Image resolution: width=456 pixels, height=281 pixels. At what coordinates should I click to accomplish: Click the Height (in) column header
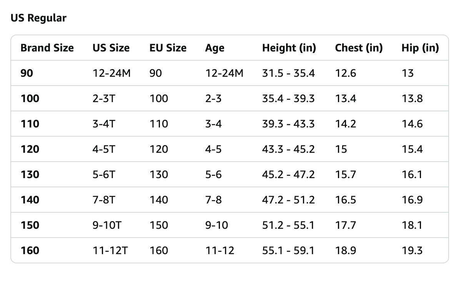point(289,48)
